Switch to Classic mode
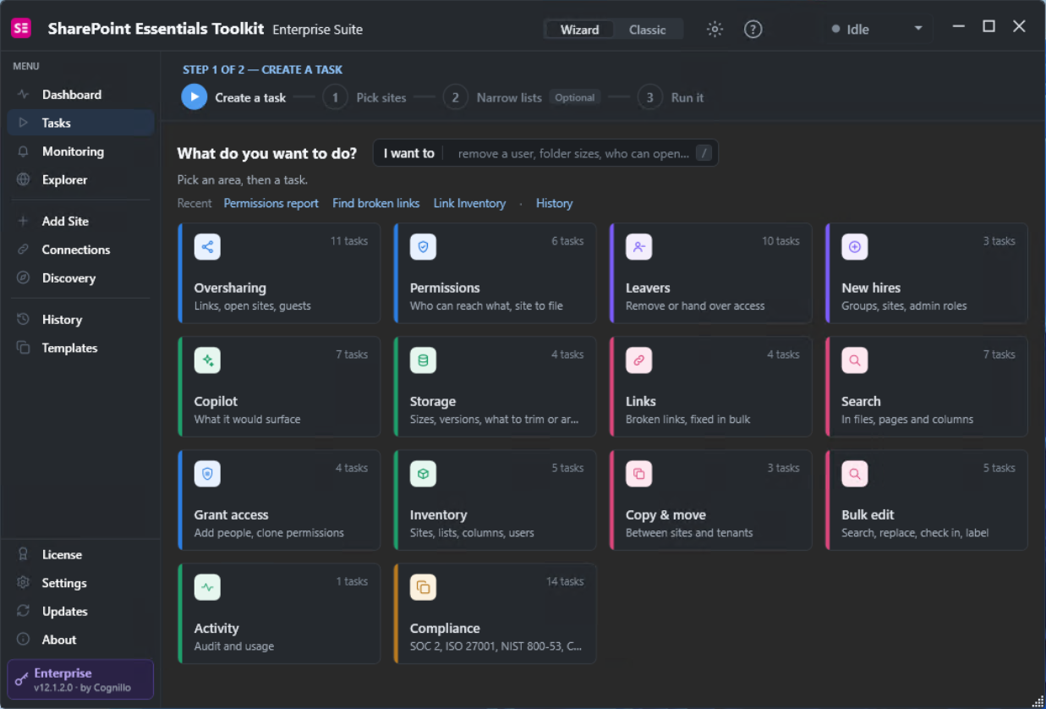The width and height of the screenshot is (1046, 709). [648, 30]
